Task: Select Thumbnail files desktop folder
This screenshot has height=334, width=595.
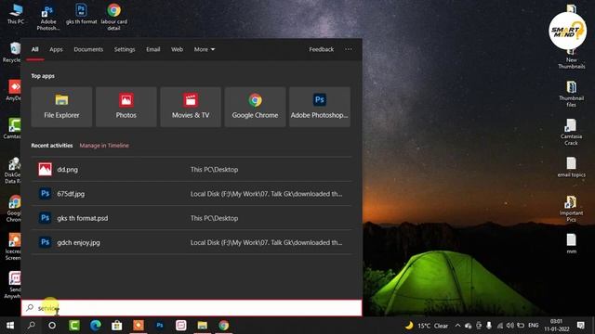Action: (x=571, y=94)
